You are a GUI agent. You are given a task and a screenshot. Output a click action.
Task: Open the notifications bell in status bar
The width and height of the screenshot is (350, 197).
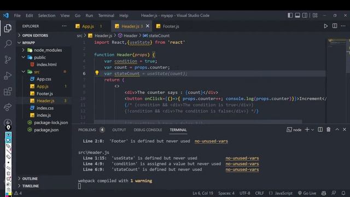(x=343, y=193)
